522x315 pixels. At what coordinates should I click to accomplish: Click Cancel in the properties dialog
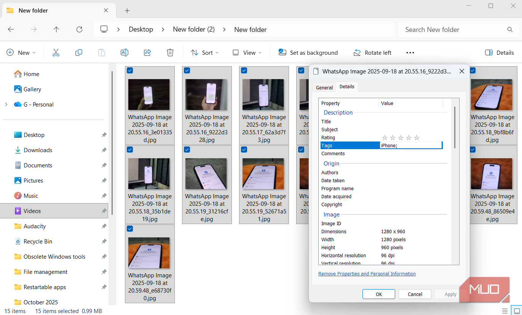coord(415,294)
